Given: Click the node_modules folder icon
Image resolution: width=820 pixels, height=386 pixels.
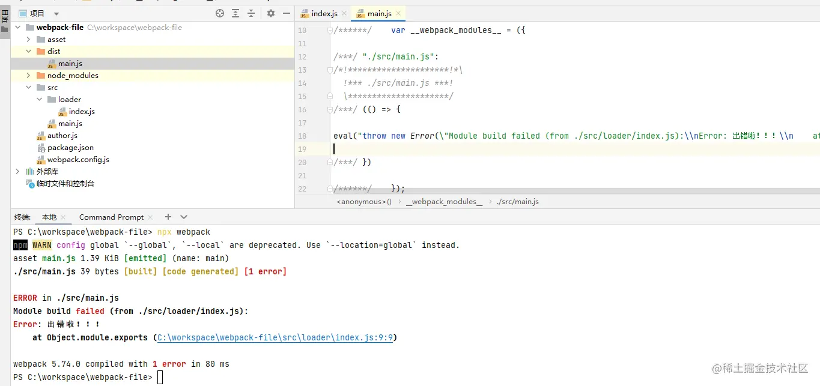Looking at the screenshot, I should [x=41, y=76].
